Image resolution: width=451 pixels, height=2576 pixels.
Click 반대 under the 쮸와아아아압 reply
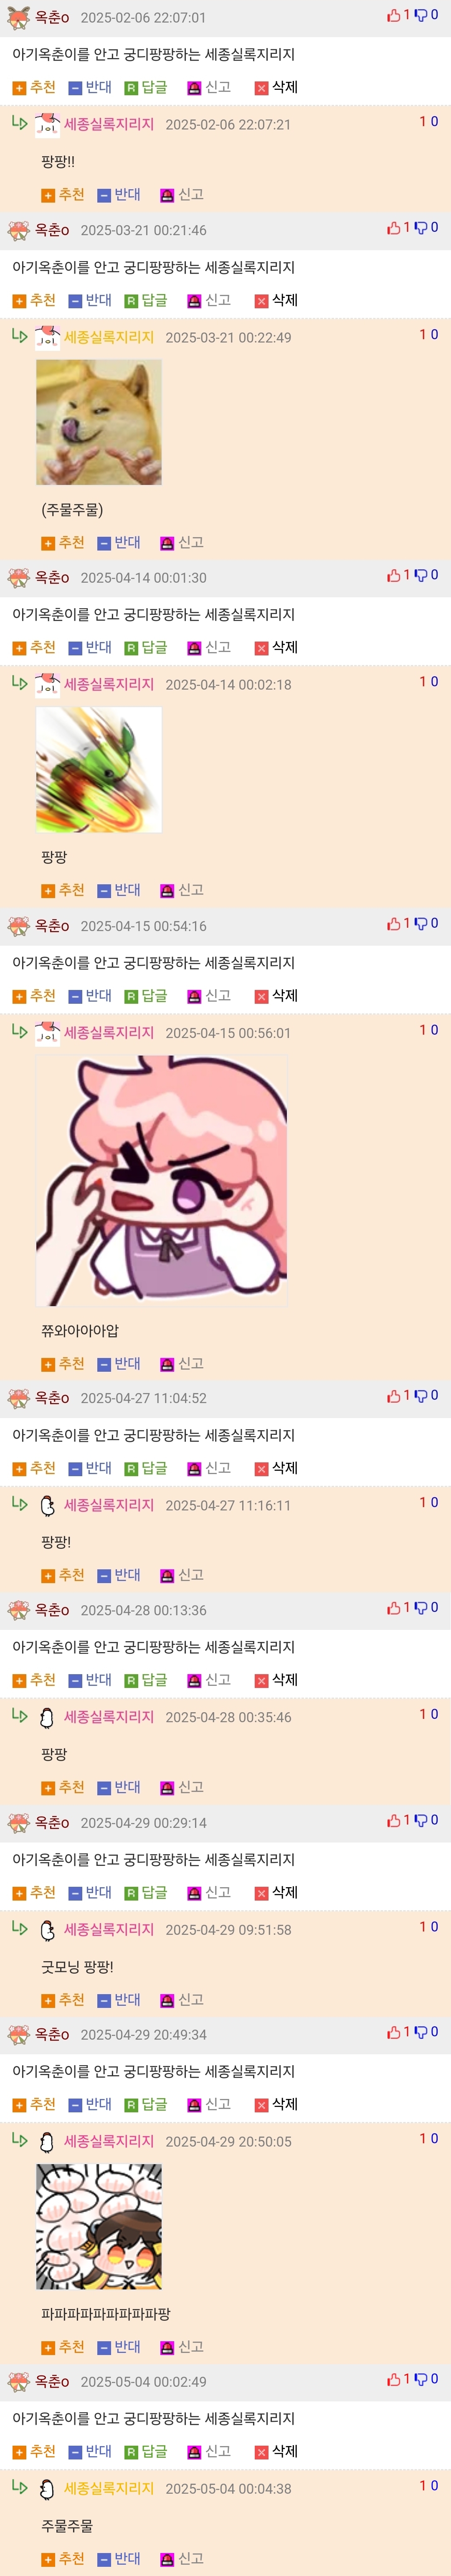pos(119,1364)
